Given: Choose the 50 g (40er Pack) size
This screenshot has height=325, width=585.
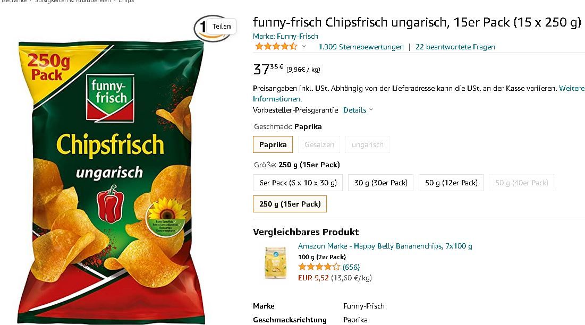Looking at the screenshot, I should pyautogui.click(x=522, y=183).
